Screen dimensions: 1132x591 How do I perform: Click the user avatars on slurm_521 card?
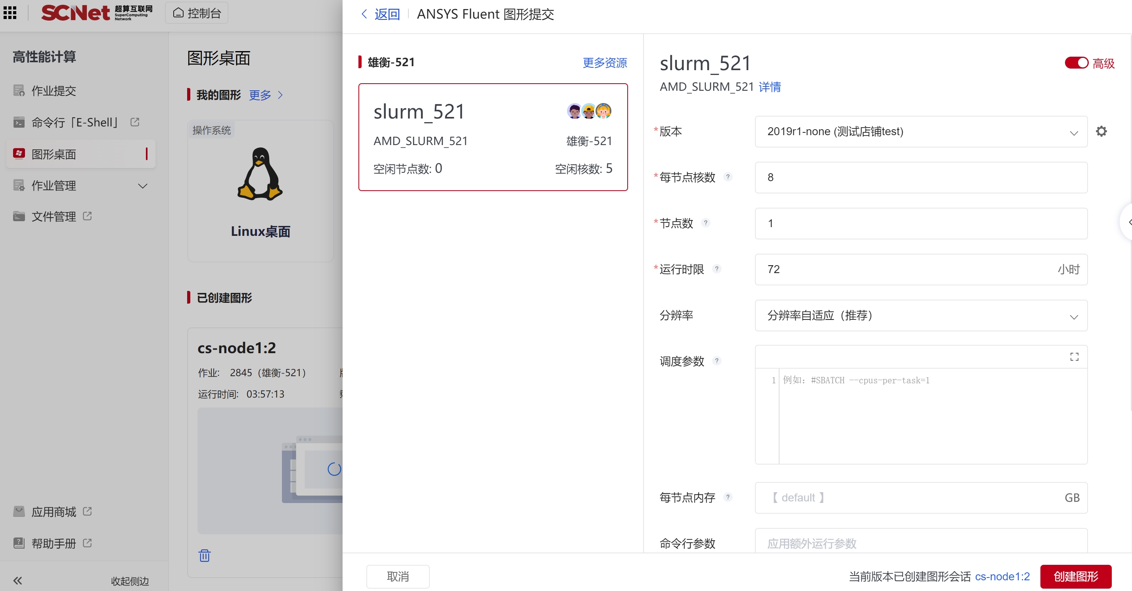click(x=589, y=111)
